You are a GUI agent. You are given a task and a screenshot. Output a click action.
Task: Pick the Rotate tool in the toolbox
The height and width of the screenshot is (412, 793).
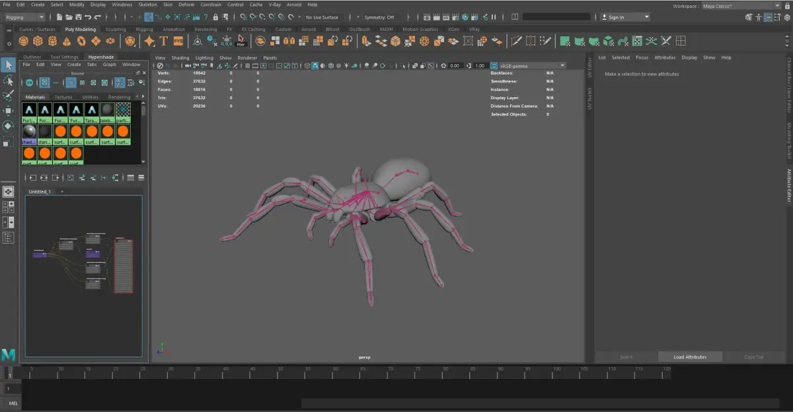9,125
